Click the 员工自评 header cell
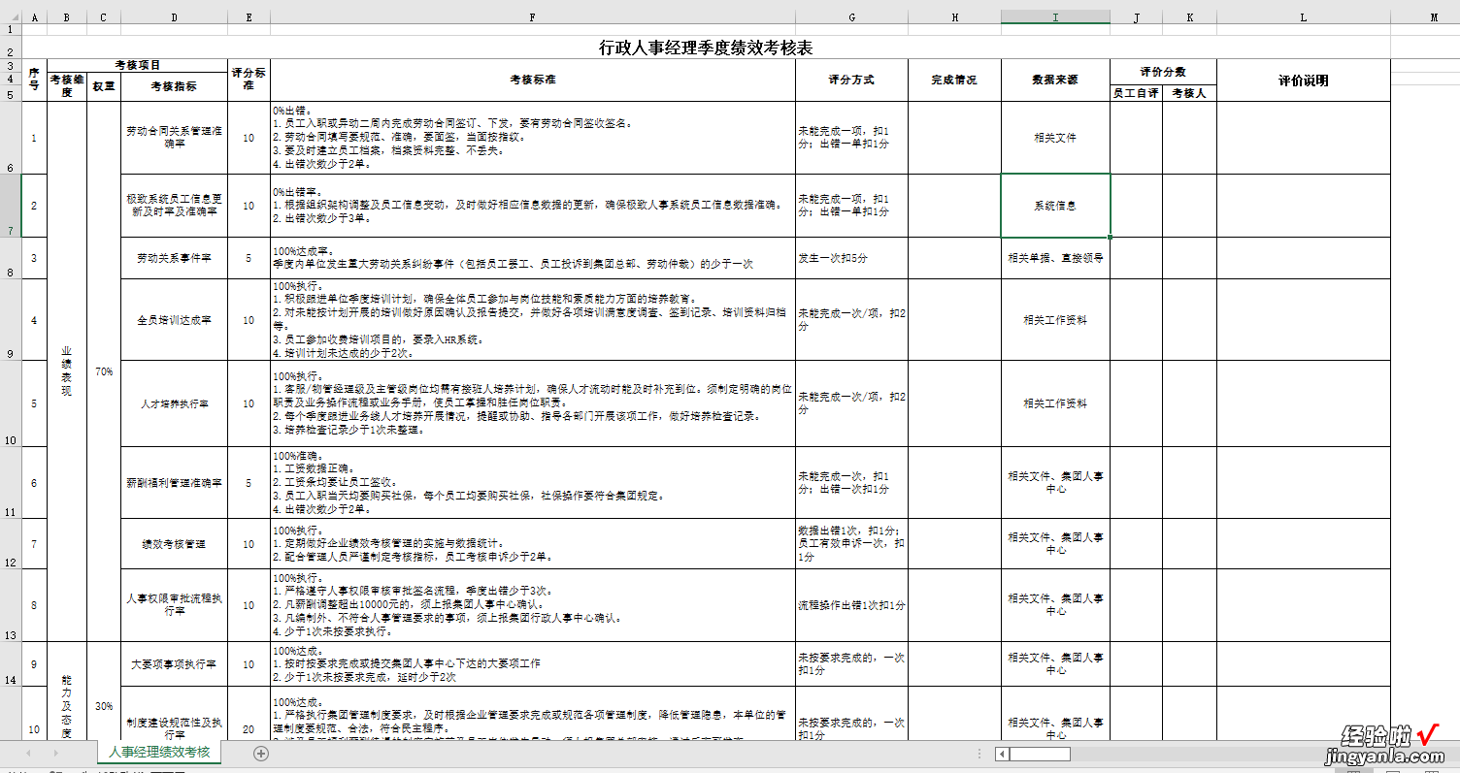 coord(1136,93)
